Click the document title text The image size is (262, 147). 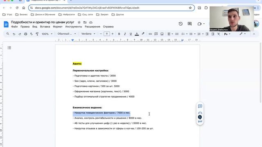[x=43, y=22]
